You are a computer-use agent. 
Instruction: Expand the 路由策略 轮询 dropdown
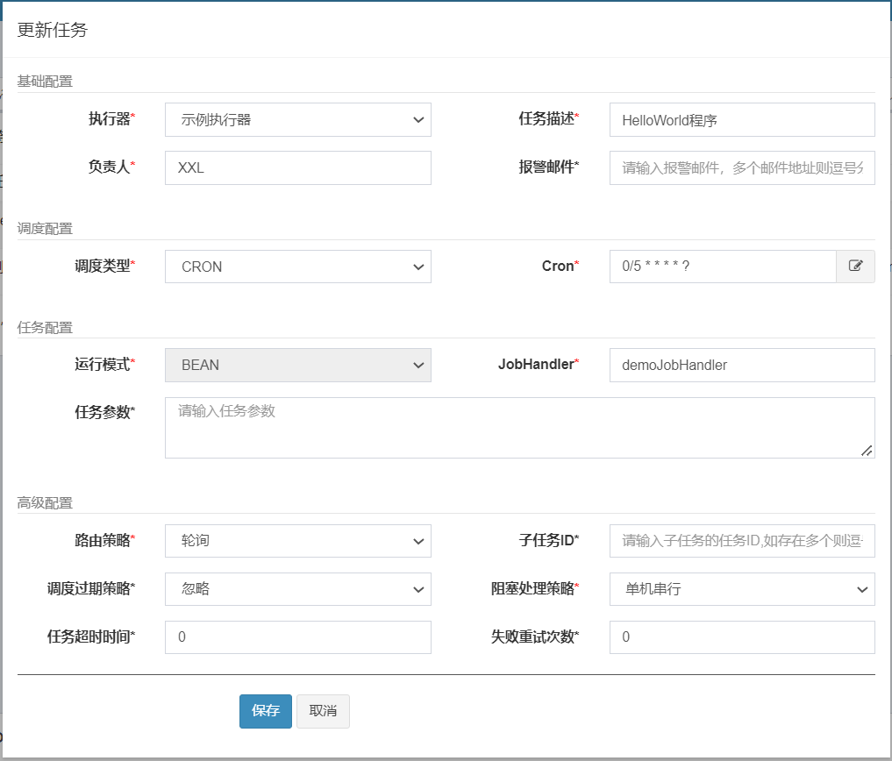[298, 541]
